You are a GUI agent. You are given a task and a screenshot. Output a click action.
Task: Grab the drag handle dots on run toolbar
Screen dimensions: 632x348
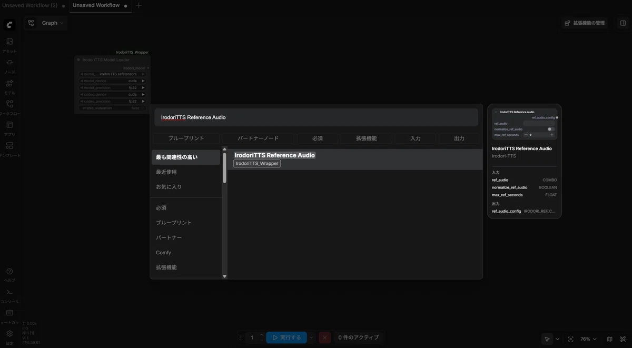tap(241, 337)
